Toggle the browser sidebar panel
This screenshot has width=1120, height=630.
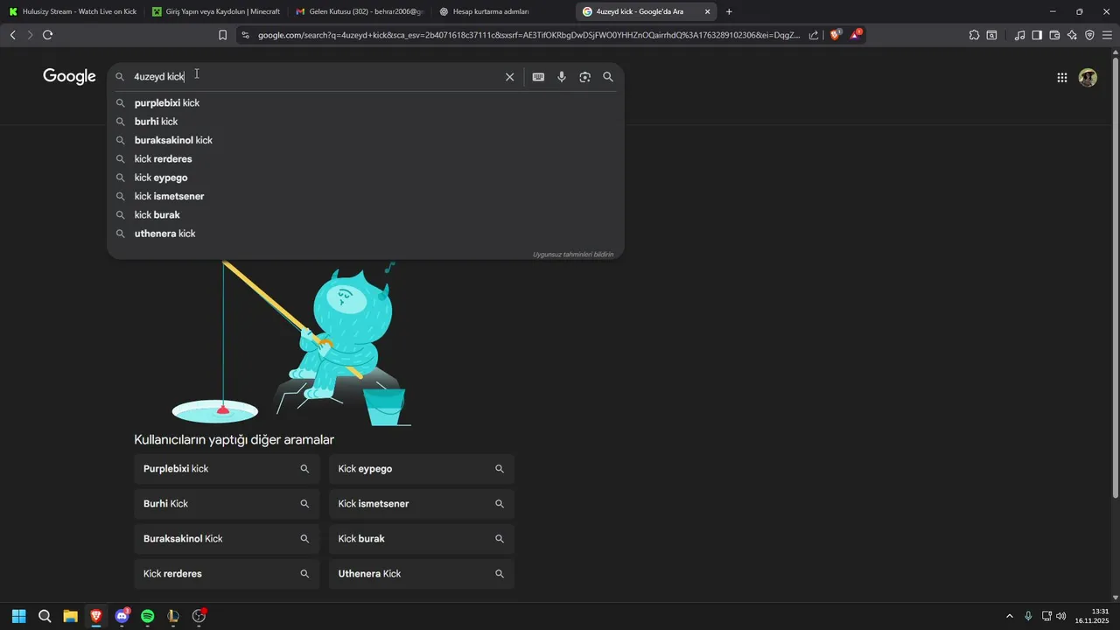pyautogui.click(x=1037, y=35)
